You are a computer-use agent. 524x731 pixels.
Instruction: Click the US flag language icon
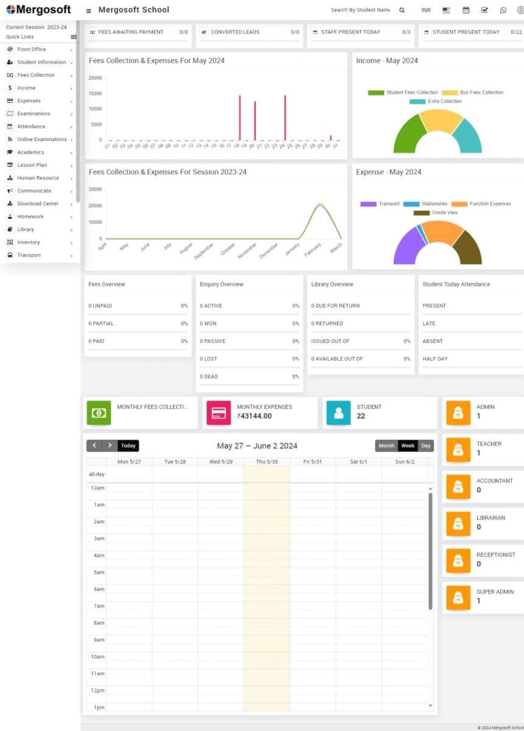pyautogui.click(x=447, y=10)
